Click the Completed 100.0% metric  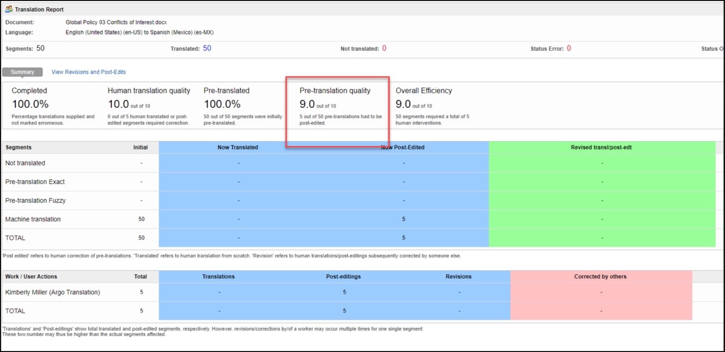tap(30, 104)
